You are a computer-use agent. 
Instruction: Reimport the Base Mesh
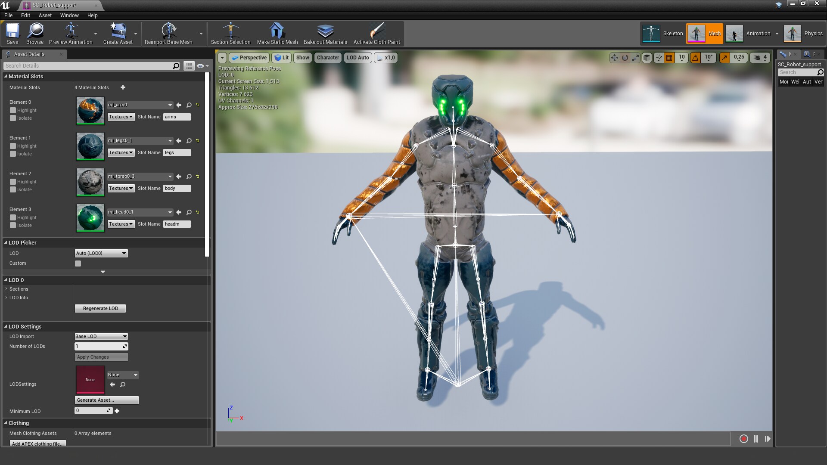click(x=169, y=33)
